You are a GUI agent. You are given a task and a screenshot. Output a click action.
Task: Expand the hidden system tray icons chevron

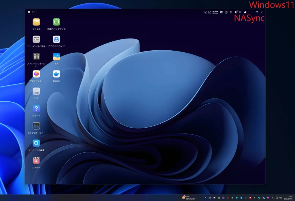click(205, 198)
